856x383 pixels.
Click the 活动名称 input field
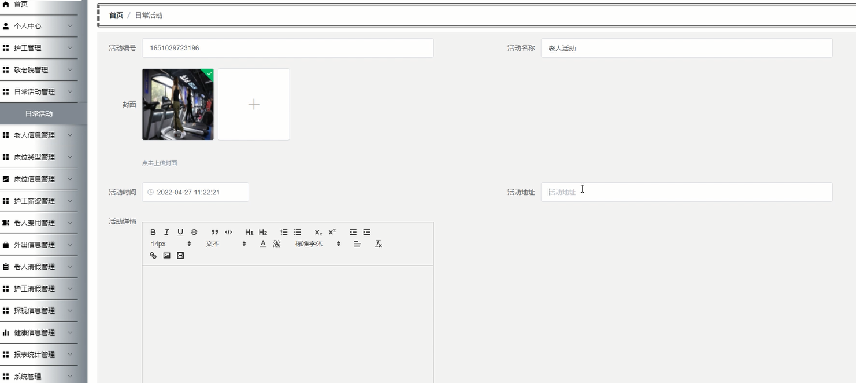coord(687,48)
